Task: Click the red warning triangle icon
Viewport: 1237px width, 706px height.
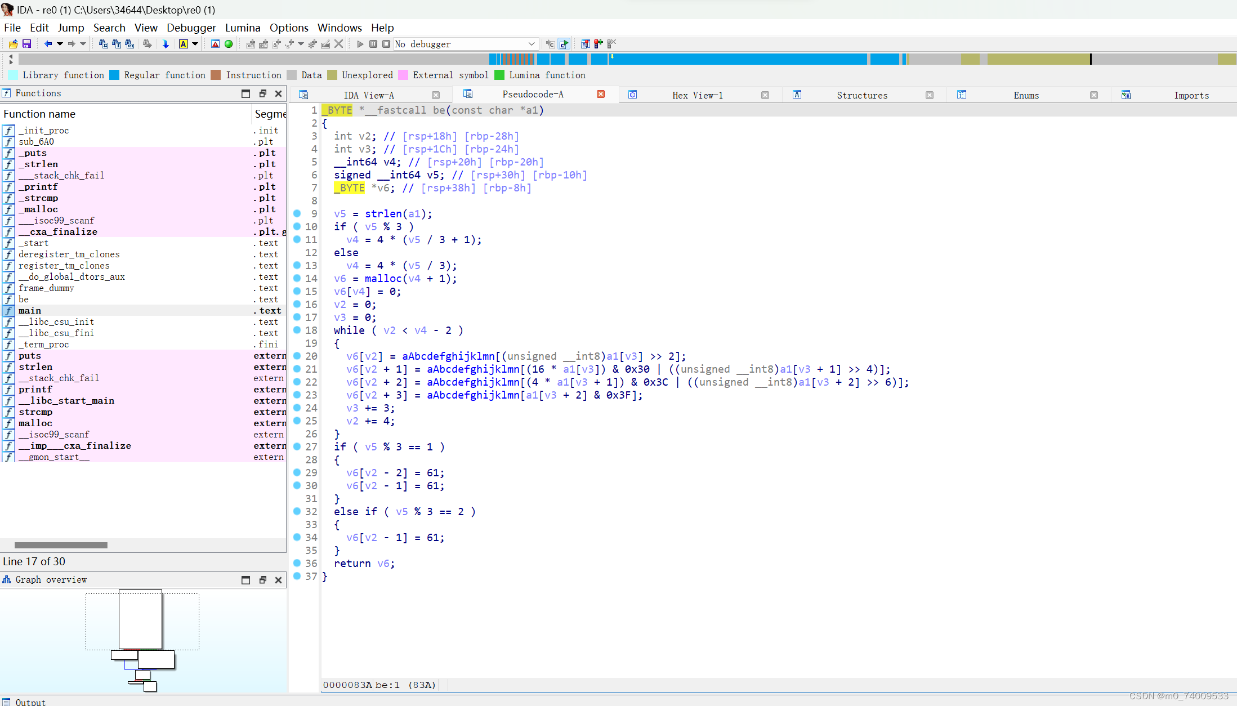Action: (215, 44)
